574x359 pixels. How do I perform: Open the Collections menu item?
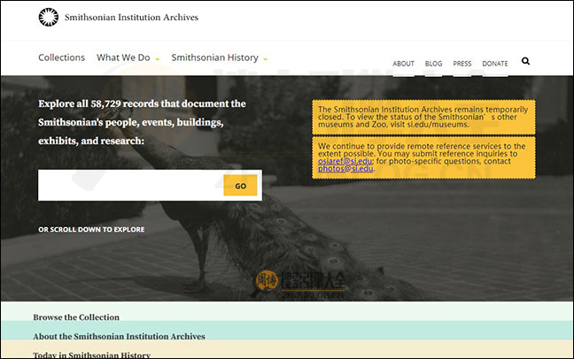pos(61,57)
